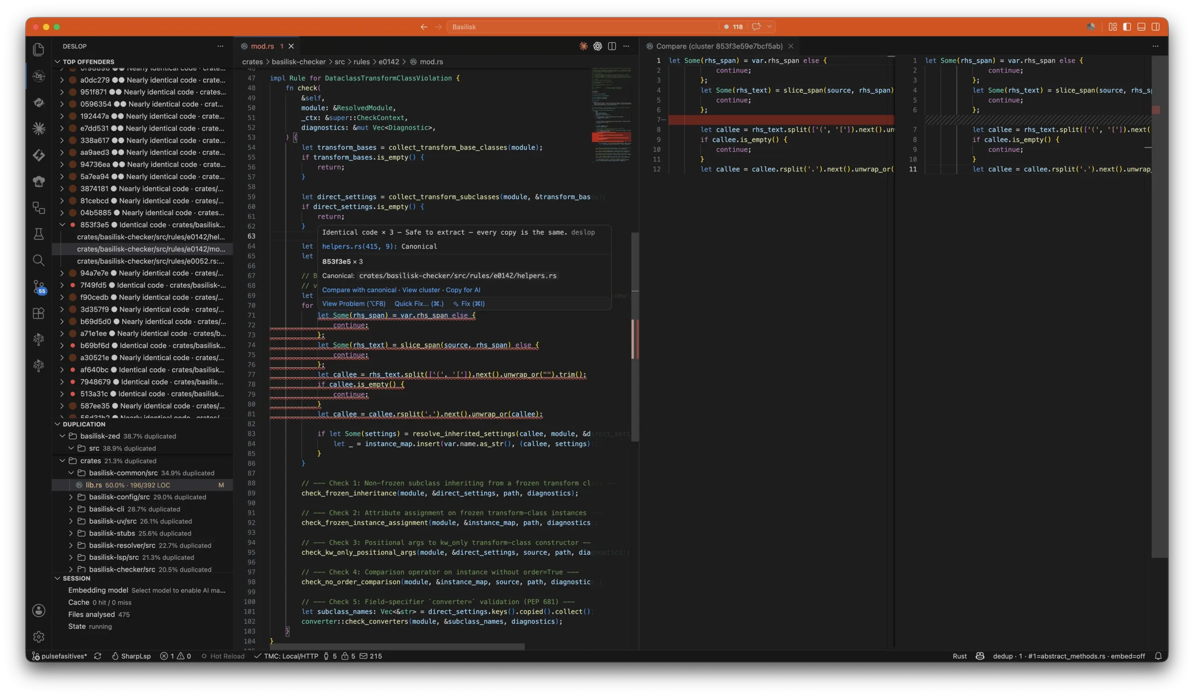Click the pulsefasitives branch in status bar
The width and height of the screenshot is (1194, 696).
click(x=59, y=656)
